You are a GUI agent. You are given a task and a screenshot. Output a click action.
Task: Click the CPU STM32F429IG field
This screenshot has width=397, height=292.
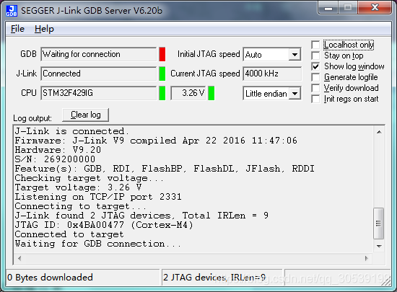tap(98, 93)
